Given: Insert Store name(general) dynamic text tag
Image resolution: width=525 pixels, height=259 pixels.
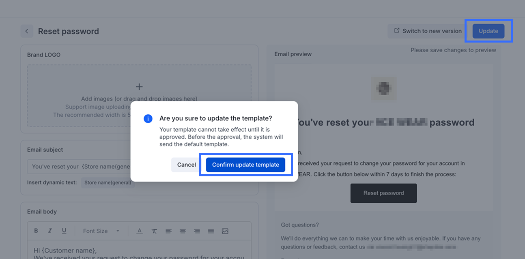Looking at the screenshot, I should 108,182.
